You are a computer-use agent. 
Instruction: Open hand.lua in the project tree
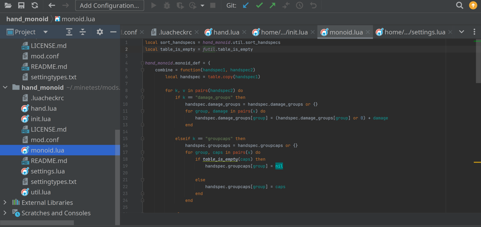44,108
